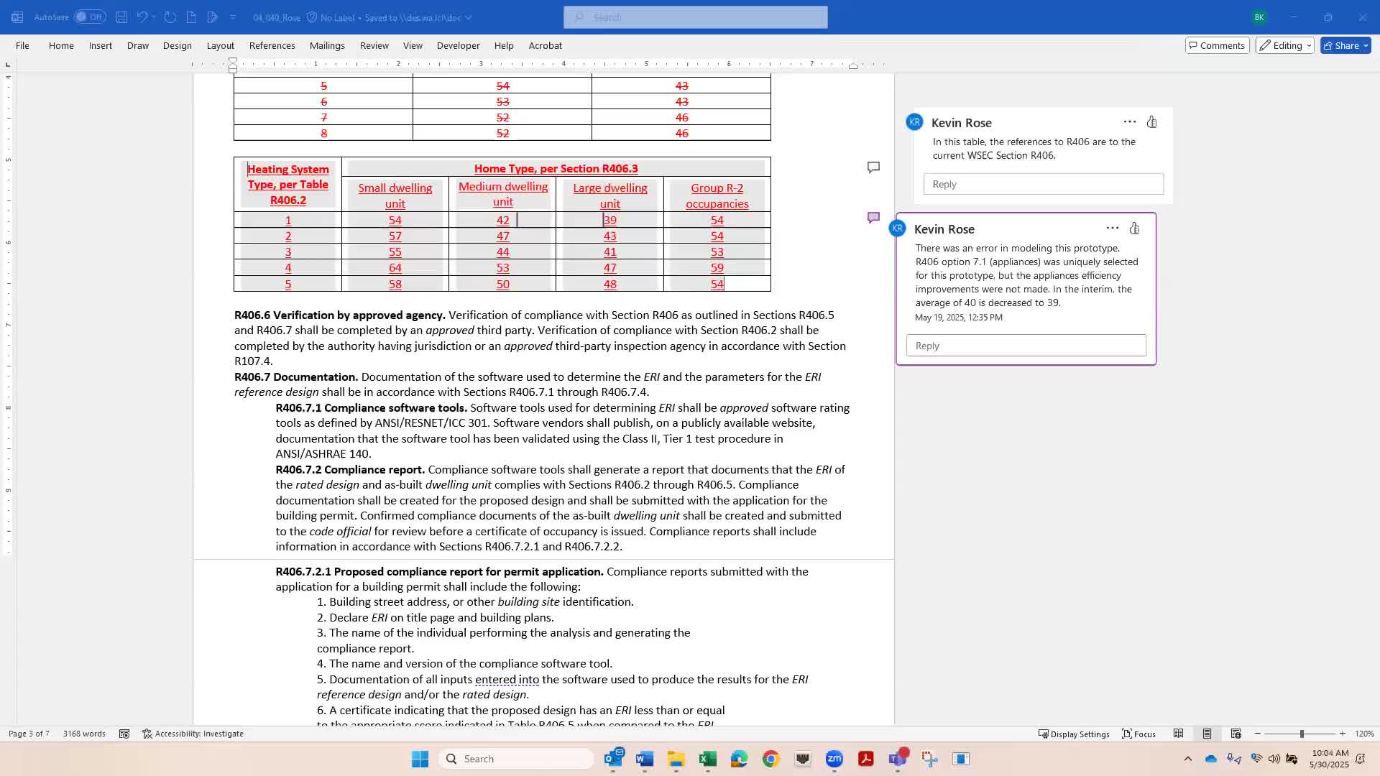Switch to the References ribbon tab
The image size is (1380, 776).
point(272,45)
